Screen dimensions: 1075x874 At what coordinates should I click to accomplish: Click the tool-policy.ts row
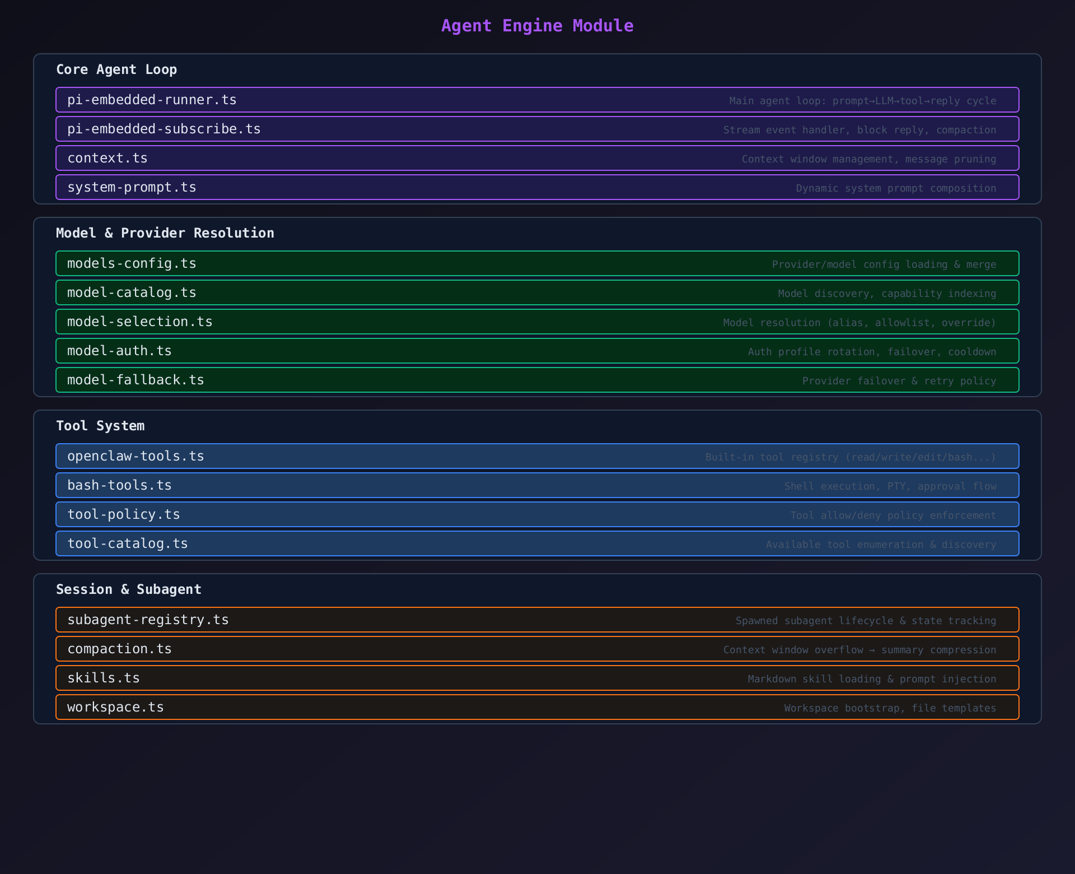pos(537,514)
